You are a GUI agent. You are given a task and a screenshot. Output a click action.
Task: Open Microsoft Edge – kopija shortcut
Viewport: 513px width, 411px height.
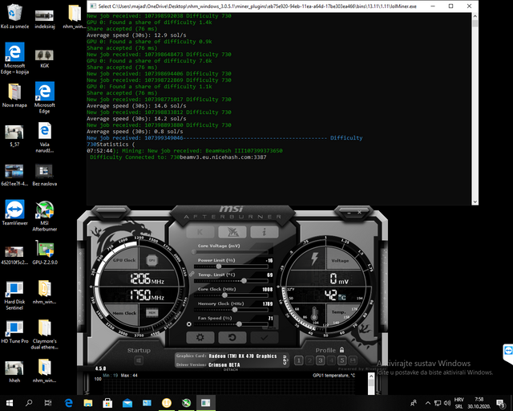click(x=14, y=58)
